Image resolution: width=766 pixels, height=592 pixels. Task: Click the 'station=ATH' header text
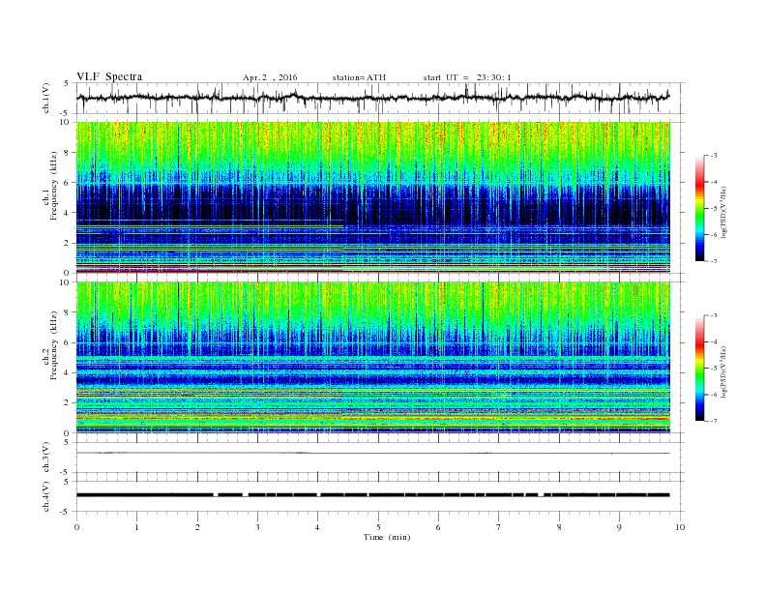point(359,77)
